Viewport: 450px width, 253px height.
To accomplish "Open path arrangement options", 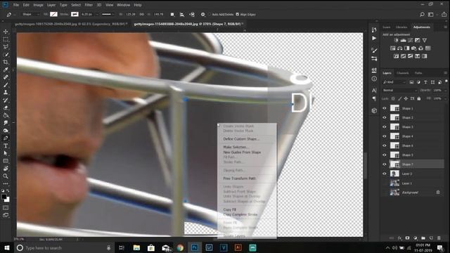I will click(192, 14).
